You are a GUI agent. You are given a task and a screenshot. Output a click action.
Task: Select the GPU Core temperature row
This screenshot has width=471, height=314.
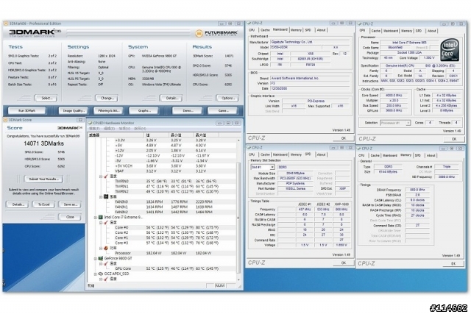[x=162, y=268]
